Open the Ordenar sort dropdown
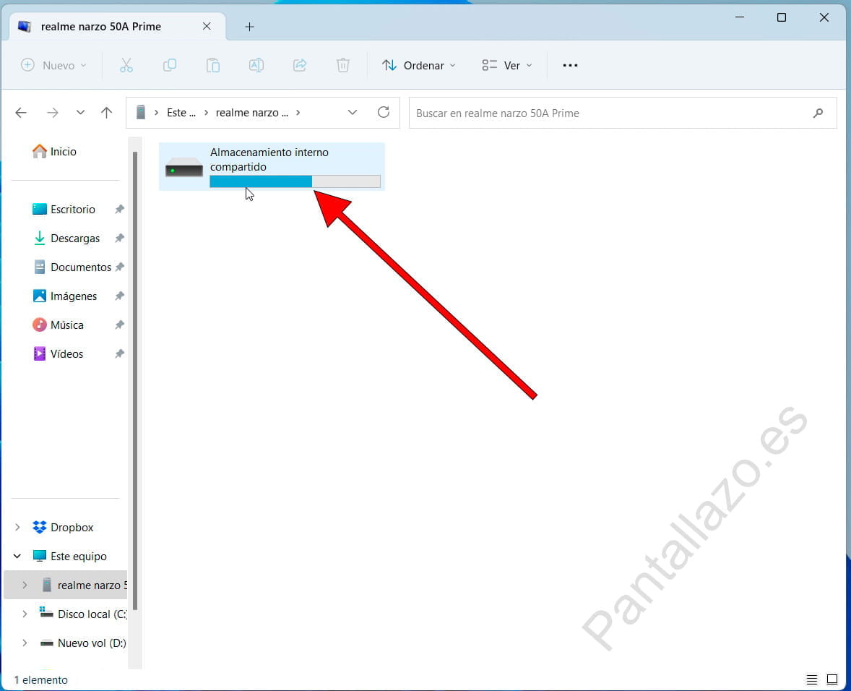Image resolution: width=851 pixels, height=691 pixels. coord(418,66)
